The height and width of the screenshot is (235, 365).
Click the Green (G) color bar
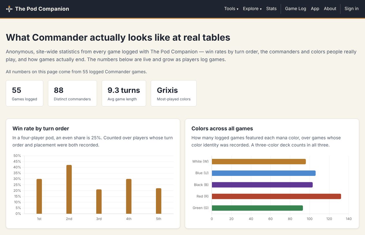257,208
